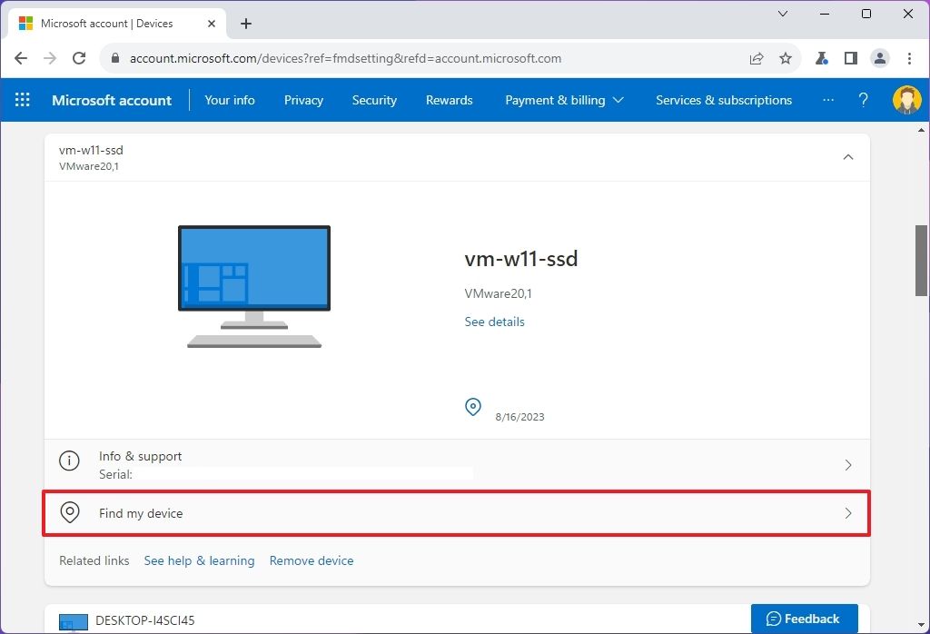
Task: Click the vertical page scrollbar
Action: pos(920,259)
